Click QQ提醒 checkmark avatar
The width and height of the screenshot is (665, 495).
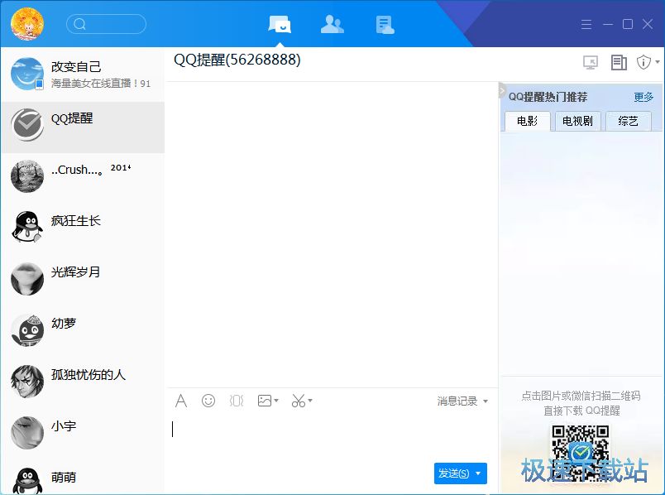pos(27,125)
